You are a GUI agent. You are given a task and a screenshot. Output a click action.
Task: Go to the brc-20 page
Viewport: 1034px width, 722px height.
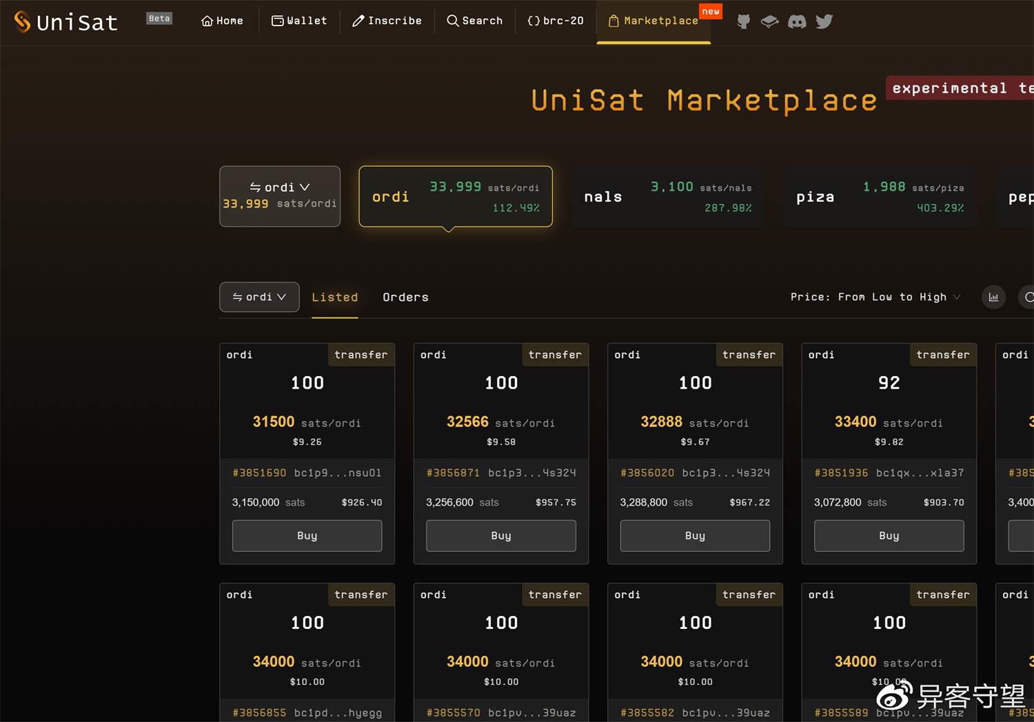pyautogui.click(x=555, y=21)
